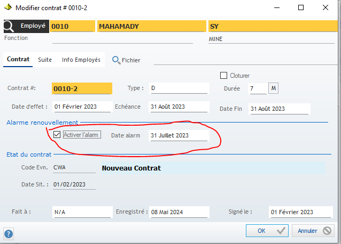Click the M duration unit button
This screenshot has height=244, width=341.
pyautogui.click(x=273, y=88)
